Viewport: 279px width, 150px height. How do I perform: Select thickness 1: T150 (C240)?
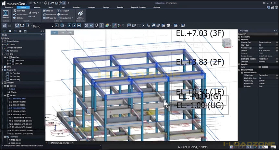(x=15, y=140)
